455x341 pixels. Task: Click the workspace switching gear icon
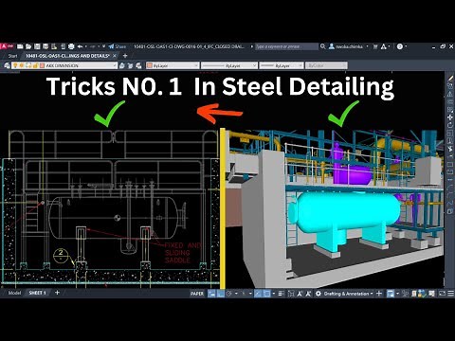click(318, 294)
